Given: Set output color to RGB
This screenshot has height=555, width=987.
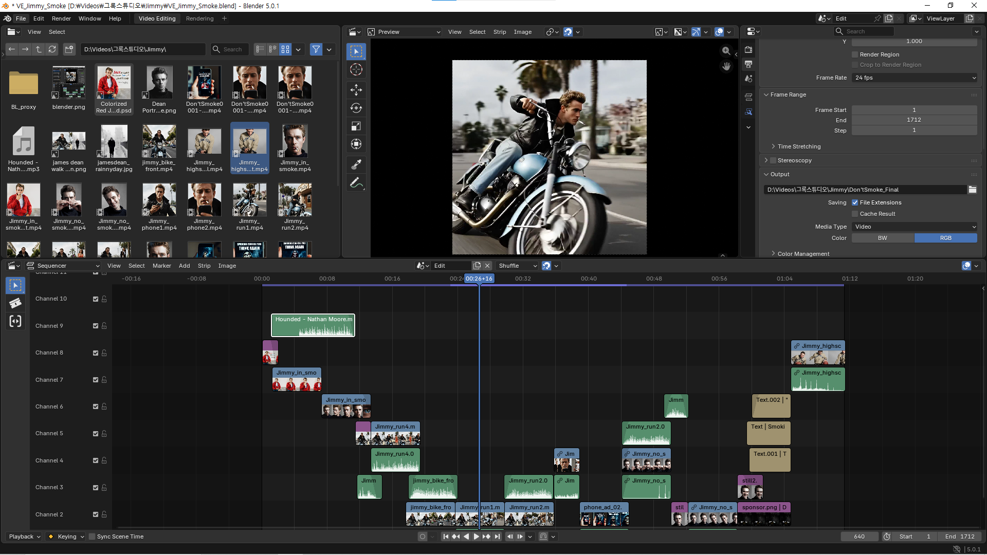Looking at the screenshot, I should click(946, 238).
